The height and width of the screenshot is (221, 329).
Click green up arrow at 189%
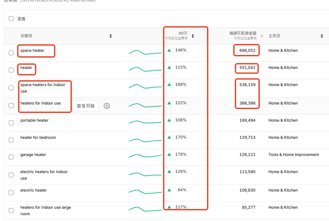(x=169, y=84)
